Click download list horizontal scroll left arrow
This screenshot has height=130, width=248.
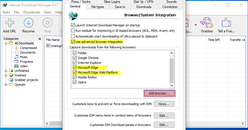47,123
